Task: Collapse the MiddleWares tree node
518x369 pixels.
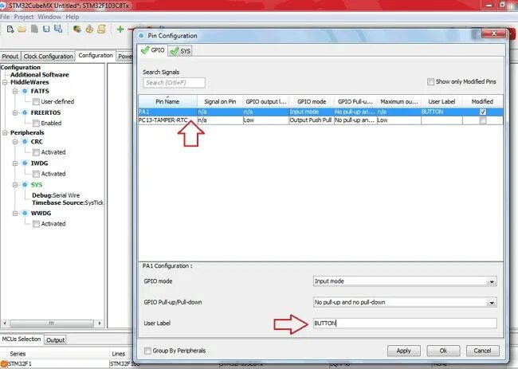Action: point(5,82)
